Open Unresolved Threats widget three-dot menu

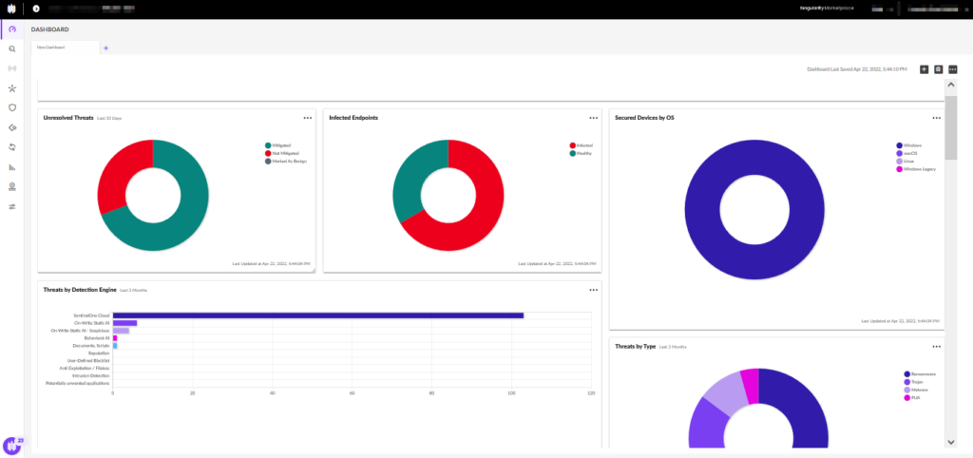(308, 118)
